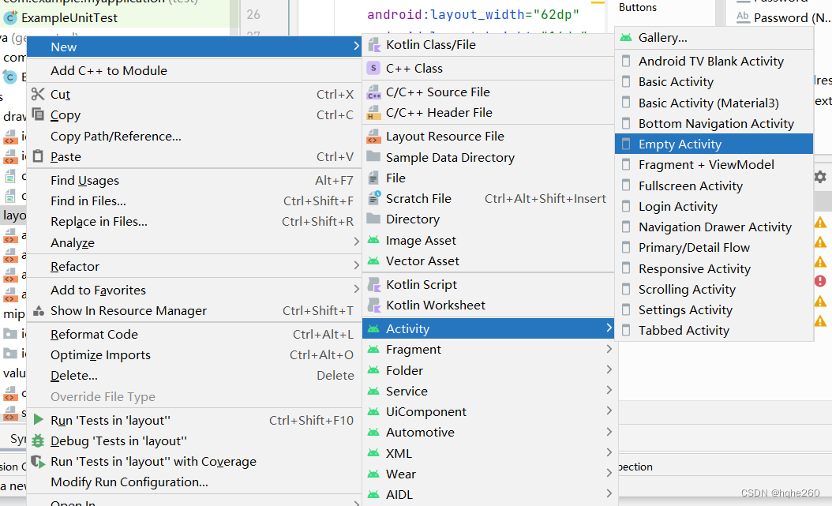The image size is (832, 506).
Task: Click the settings gear icon
Action: click(820, 177)
